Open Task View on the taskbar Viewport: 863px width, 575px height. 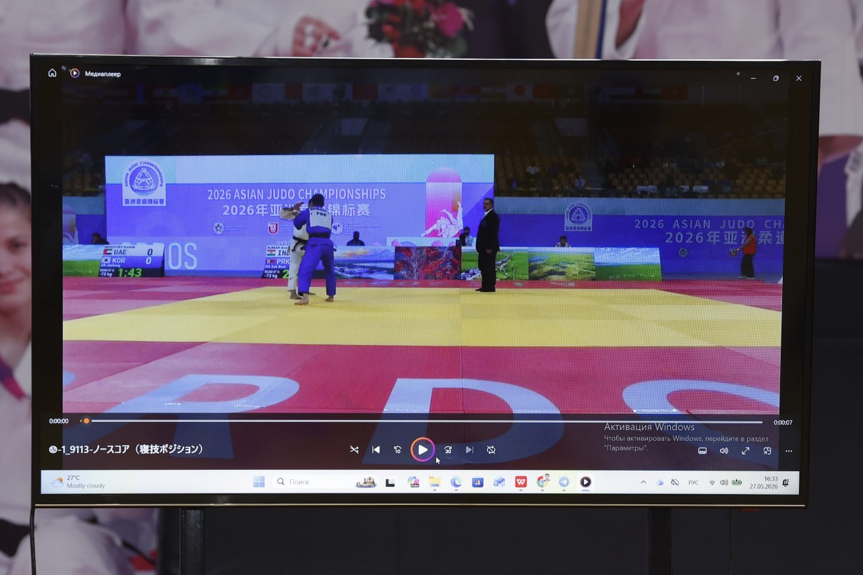click(390, 482)
